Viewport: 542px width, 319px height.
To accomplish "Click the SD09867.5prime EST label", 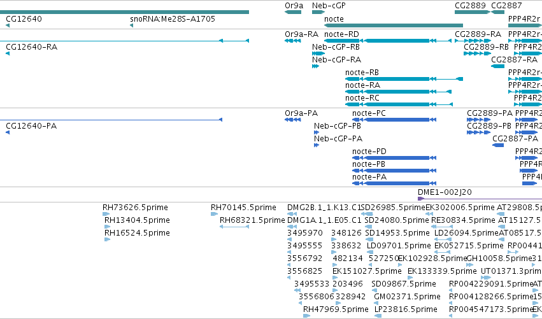I will point(404,285).
